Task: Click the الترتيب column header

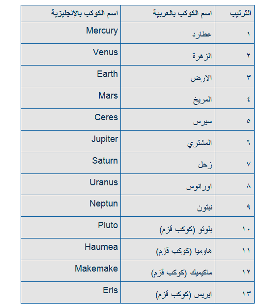Action: (234, 14)
